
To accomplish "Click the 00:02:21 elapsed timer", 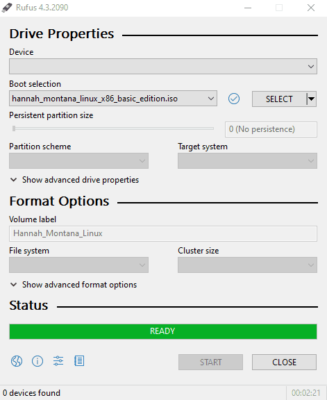I will [306, 393].
